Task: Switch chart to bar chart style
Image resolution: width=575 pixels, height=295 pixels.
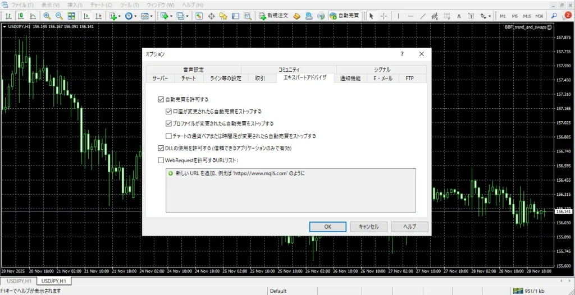Action: [8, 16]
